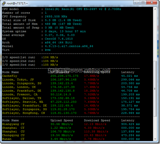160x144 pixels.
Task: Click the Softlayer, HongKong, CN node name
Action: point(23,113)
